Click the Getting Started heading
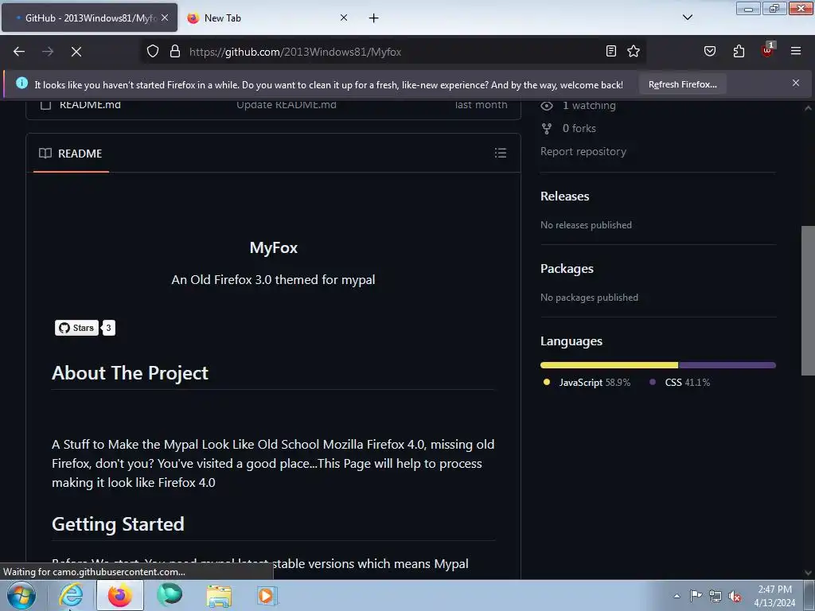The image size is (815, 611). pyautogui.click(x=118, y=523)
